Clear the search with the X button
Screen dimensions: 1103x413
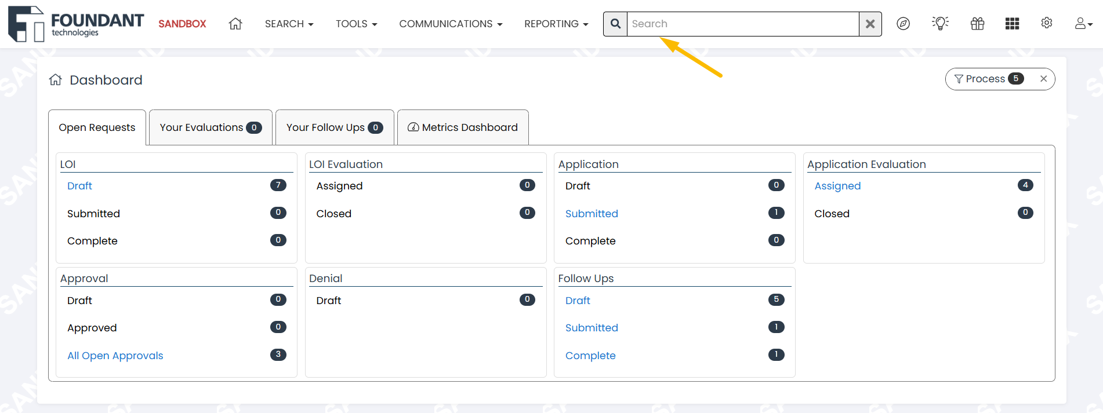coord(870,24)
